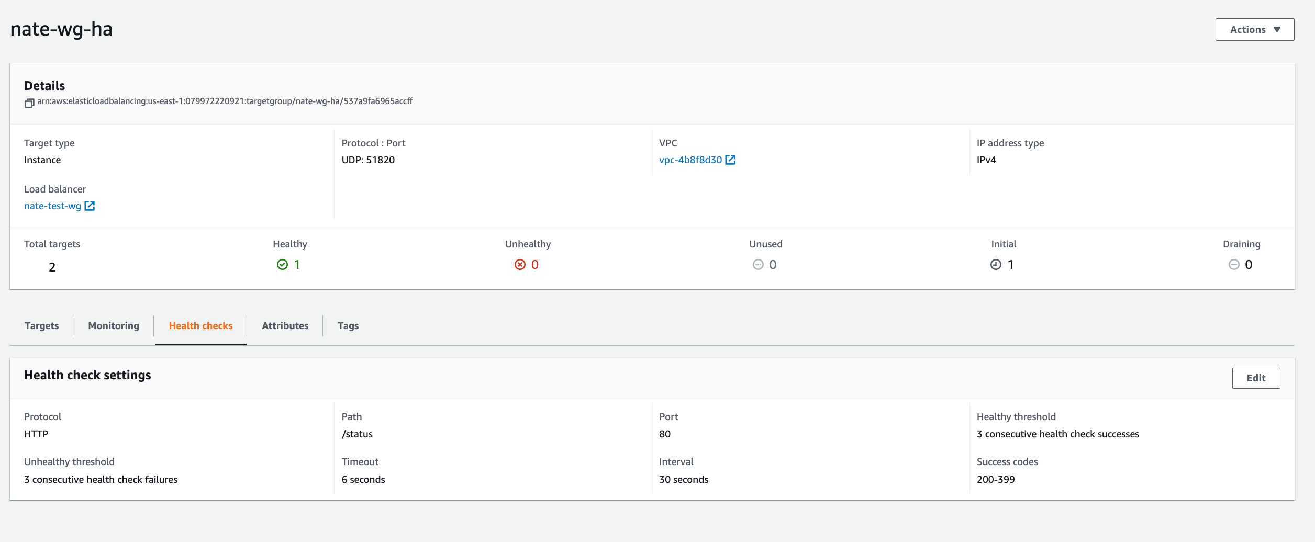Switch to the Targets tab
Viewport: 1315px width, 542px height.
[41, 326]
